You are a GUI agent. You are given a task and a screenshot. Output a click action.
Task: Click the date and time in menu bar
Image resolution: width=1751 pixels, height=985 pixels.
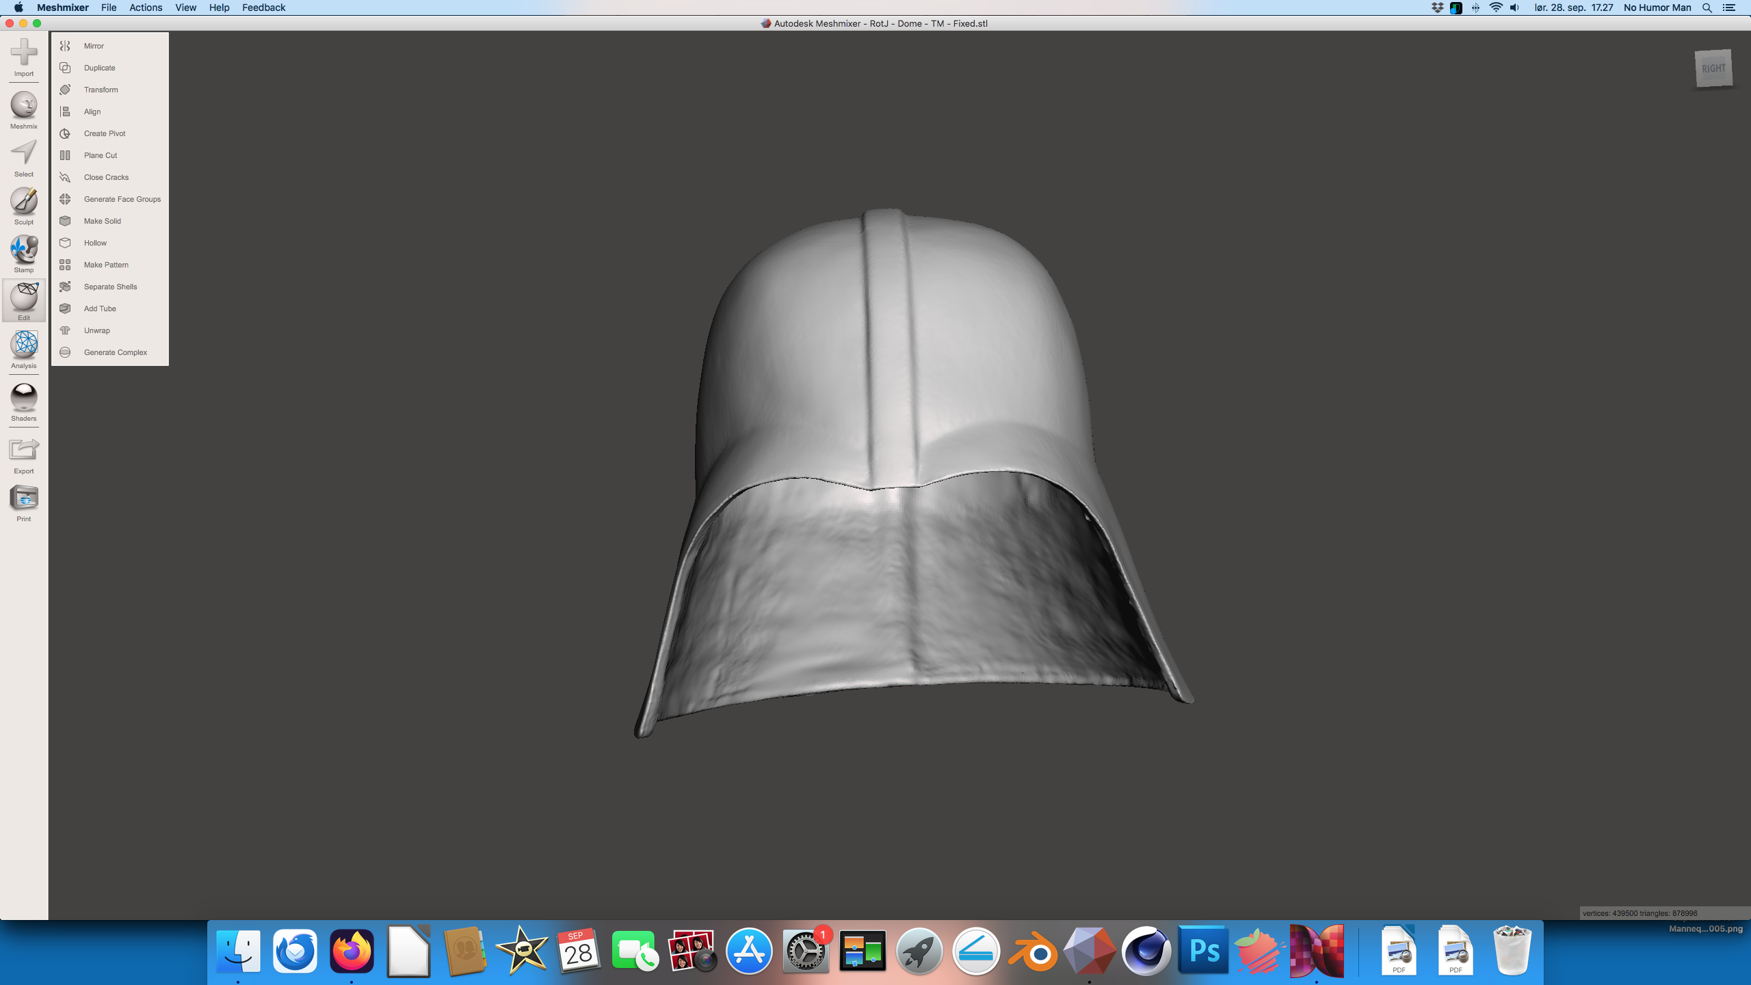tap(1573, 8)
